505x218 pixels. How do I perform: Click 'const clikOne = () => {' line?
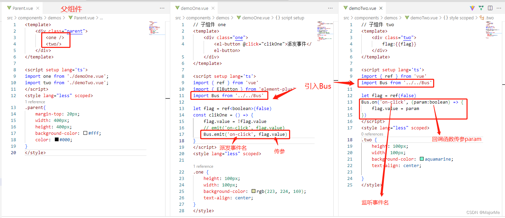click(x=223, y=115)
